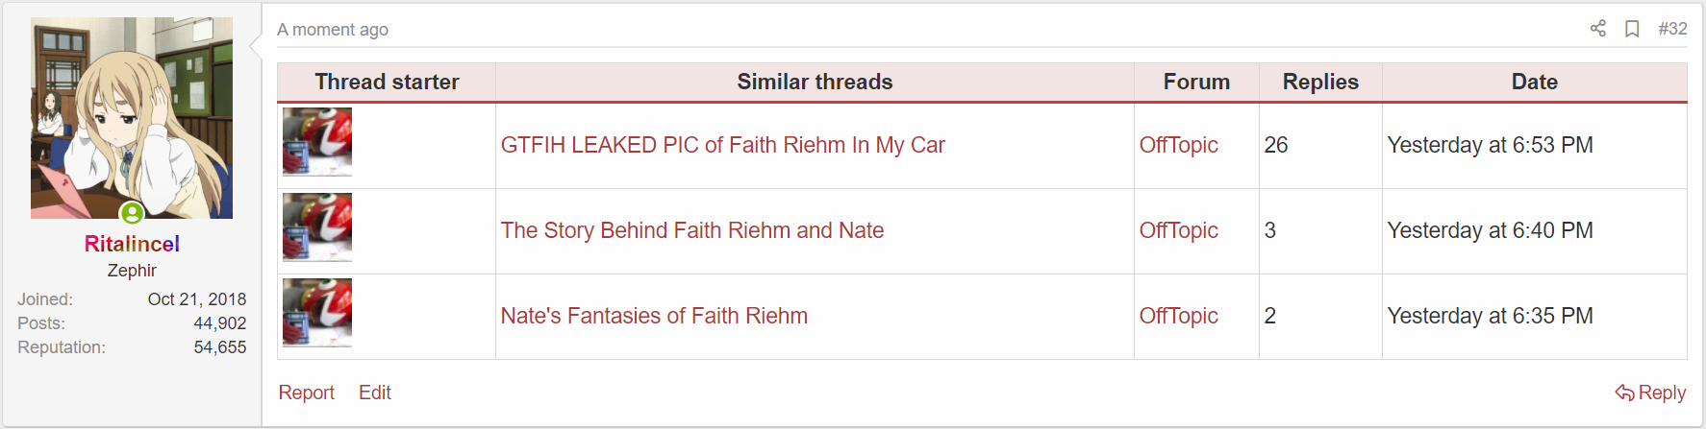
Task: Click thread starter avatar for Nate's Fantasies thread
Action: (317, 313)
